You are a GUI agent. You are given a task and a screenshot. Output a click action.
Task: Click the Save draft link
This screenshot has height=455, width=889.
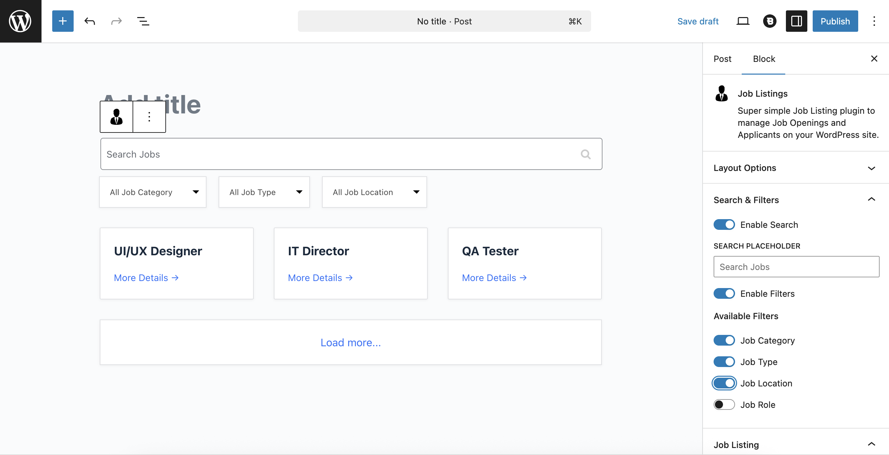tap(698, 21)
